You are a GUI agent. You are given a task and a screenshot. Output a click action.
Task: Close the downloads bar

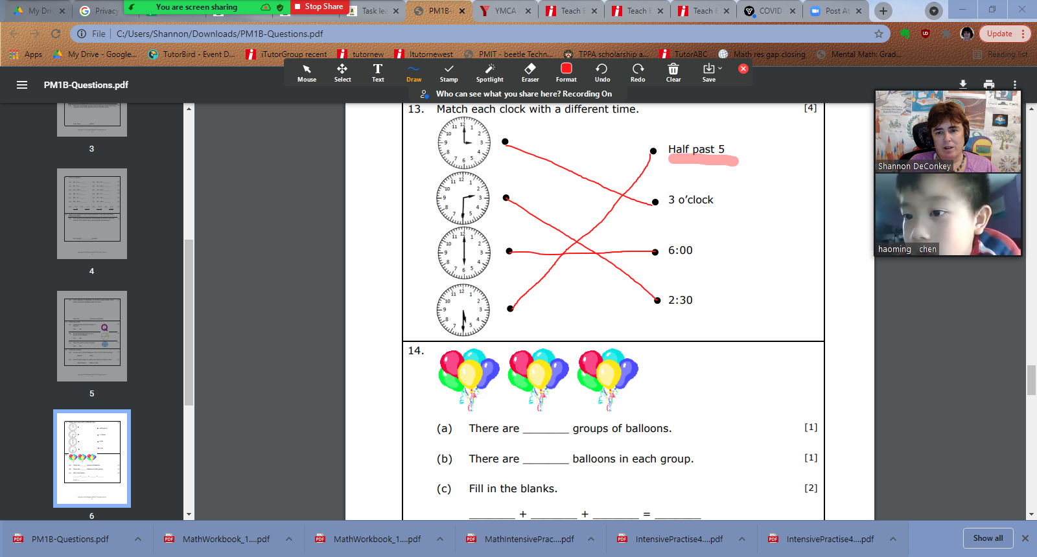1025,538
